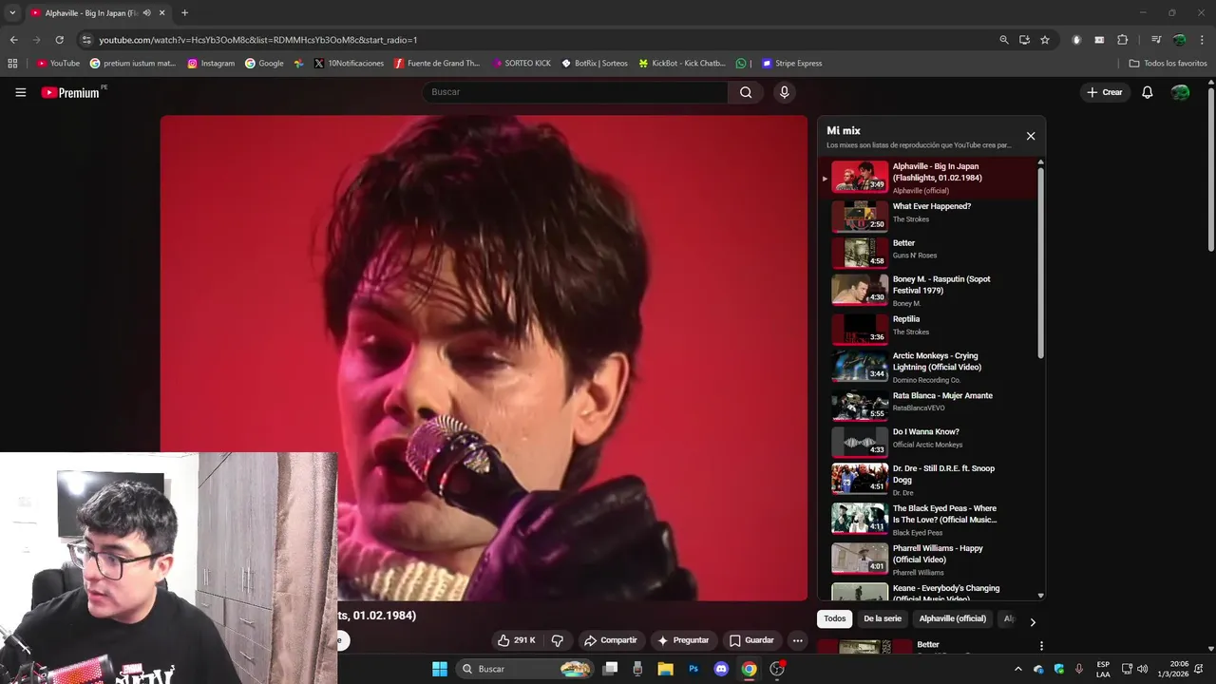Screen dimensions: 1216x684
Task: Select the De la serie chip
Action: [x=883, y=618]
